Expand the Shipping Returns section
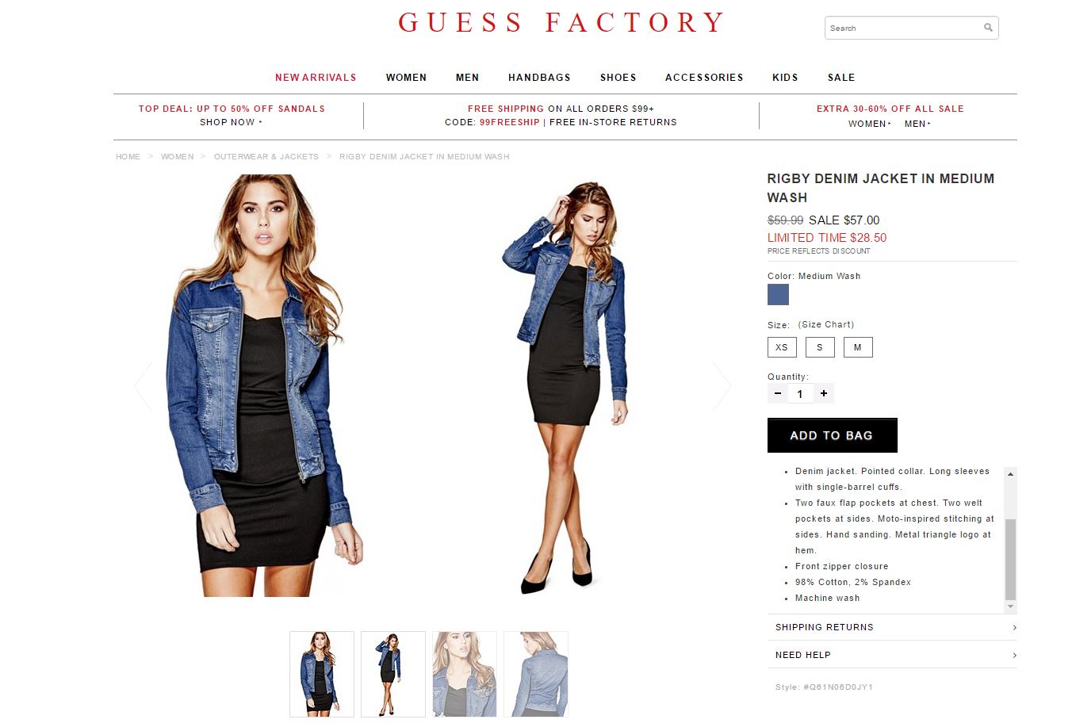Viewport: 1076px width, 727px height. coord(892,627)
